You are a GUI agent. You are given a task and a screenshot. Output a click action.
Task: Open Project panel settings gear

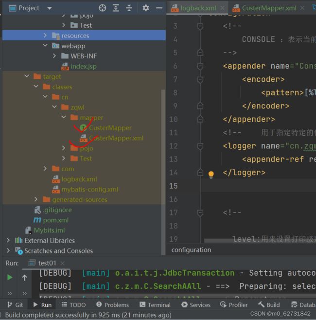pyautogui.click(x=145, y=8)
